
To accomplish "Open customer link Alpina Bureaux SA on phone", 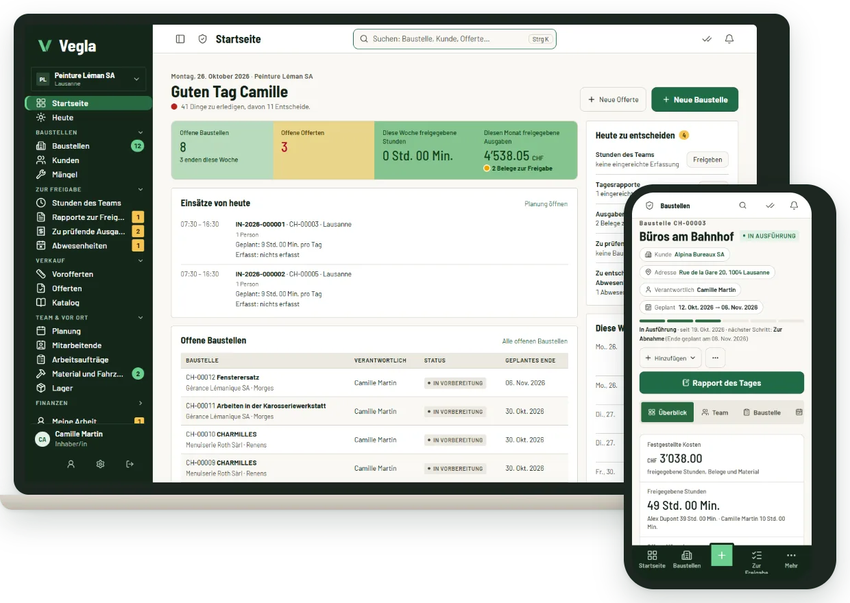I will [699, 254].
